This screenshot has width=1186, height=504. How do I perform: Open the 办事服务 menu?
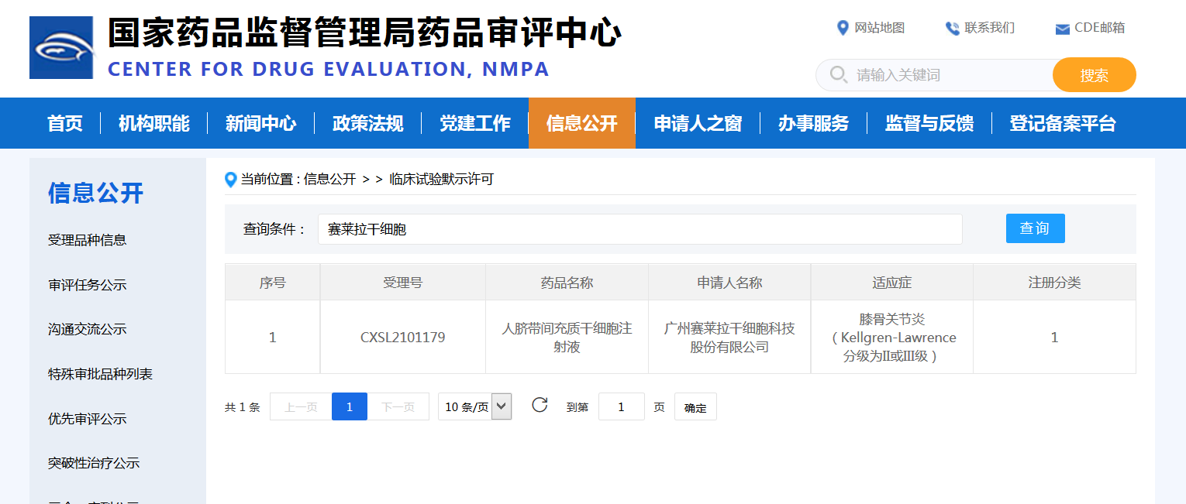[x=814, y=123]
